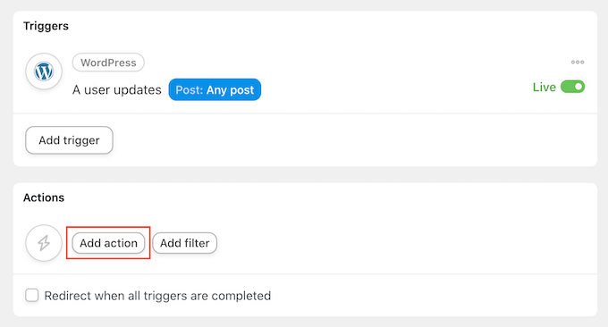This screenshot has height=327, width=608.
Task: Click the green Live status label
Action: pos(544,87)
